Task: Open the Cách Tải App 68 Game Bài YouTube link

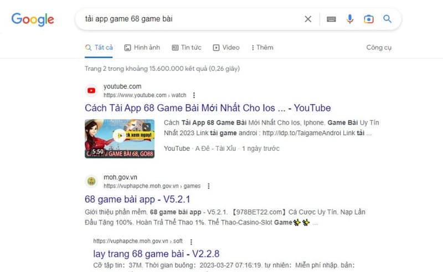Action: click(208, 108)
